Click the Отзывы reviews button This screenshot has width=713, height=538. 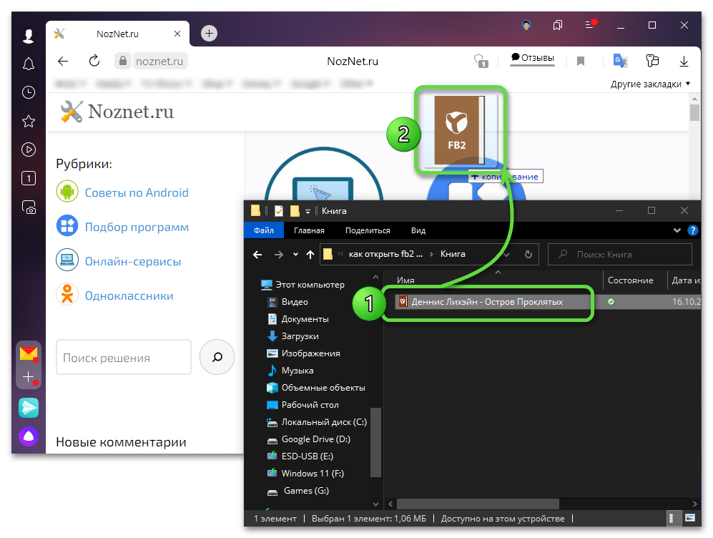(x=533, y=58)
